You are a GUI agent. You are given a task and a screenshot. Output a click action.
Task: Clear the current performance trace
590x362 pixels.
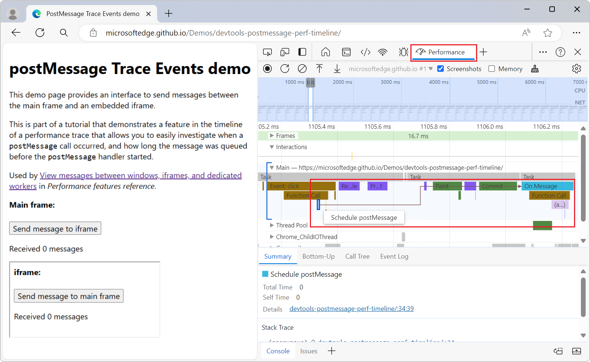[x=302, y=69]
